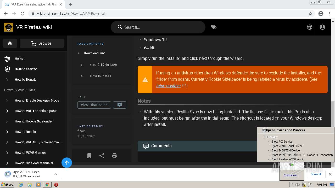The height and width of the screenshot is (188, 335).
Task: Expand the download item options arrow
Action: (56, 174)
